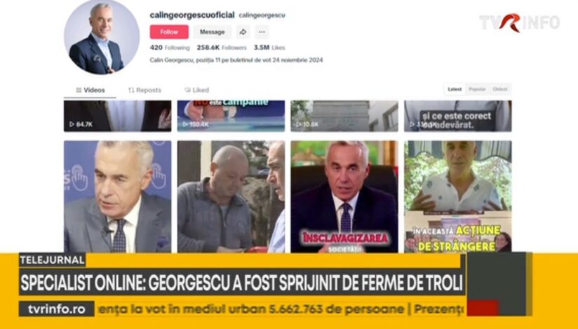Open the 420 Following list
Image resolution: width=578 pixels, height=329 pixels.
click(170, 48)
